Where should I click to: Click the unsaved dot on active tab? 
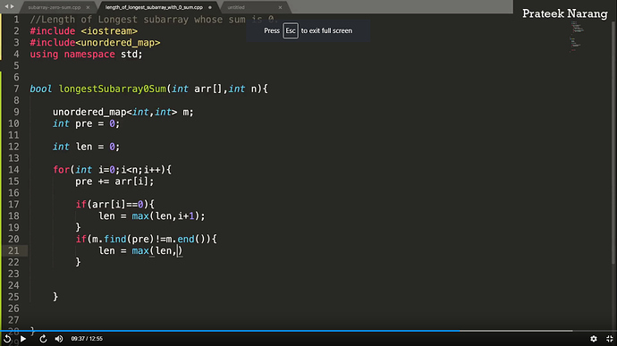point(210,7)
